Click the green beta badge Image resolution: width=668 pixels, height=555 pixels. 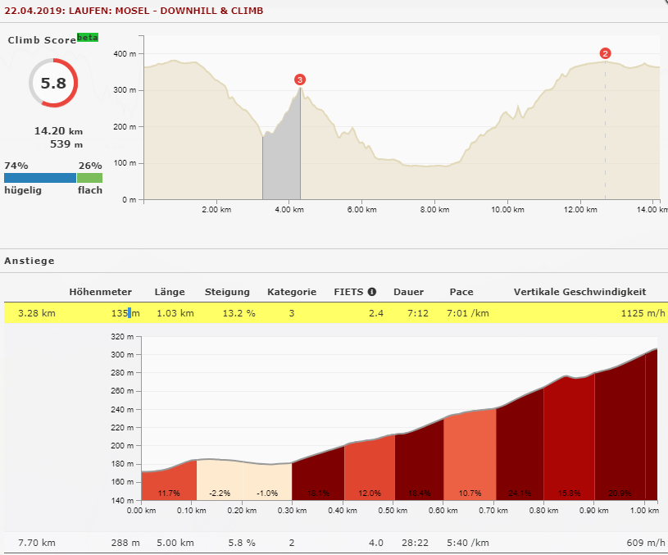(x=88, y=38)
